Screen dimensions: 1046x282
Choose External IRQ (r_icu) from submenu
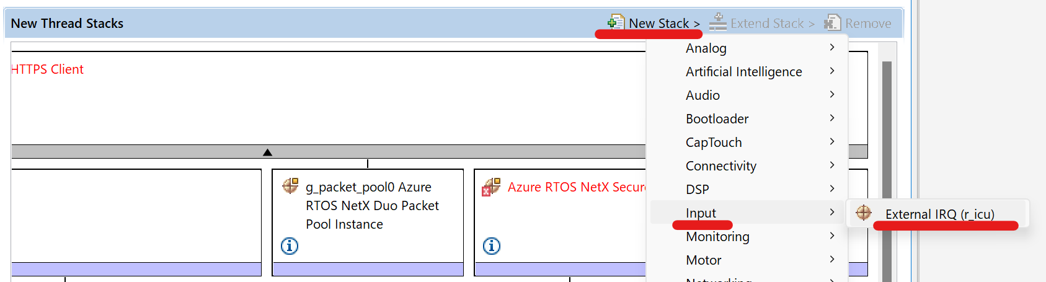(937, 214)
